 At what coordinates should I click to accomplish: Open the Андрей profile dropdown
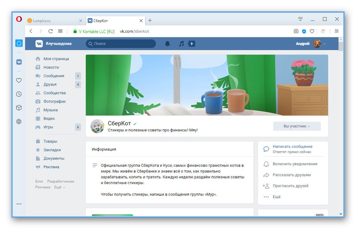pos(310,43)
